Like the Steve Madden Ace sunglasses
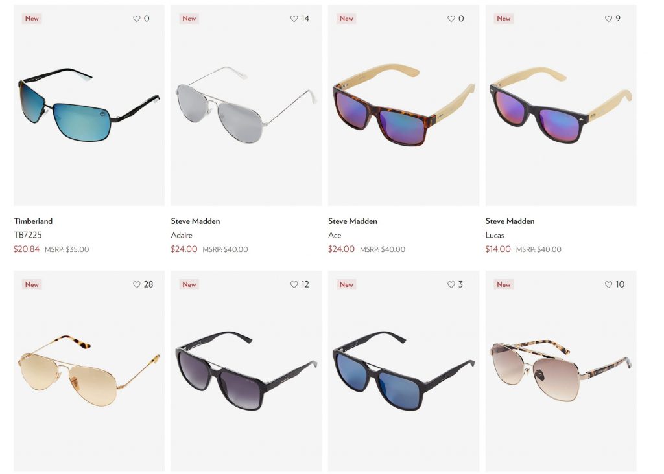The width and height of the screenshot is (664, 474). click(451, 19)
